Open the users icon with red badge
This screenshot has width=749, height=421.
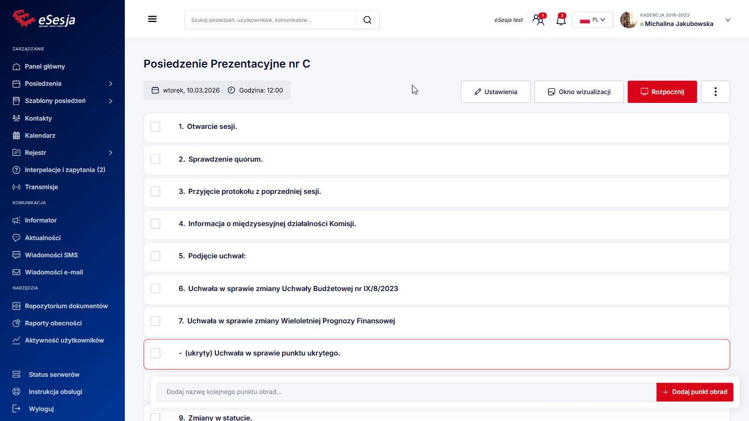click(x=539, y=20)
